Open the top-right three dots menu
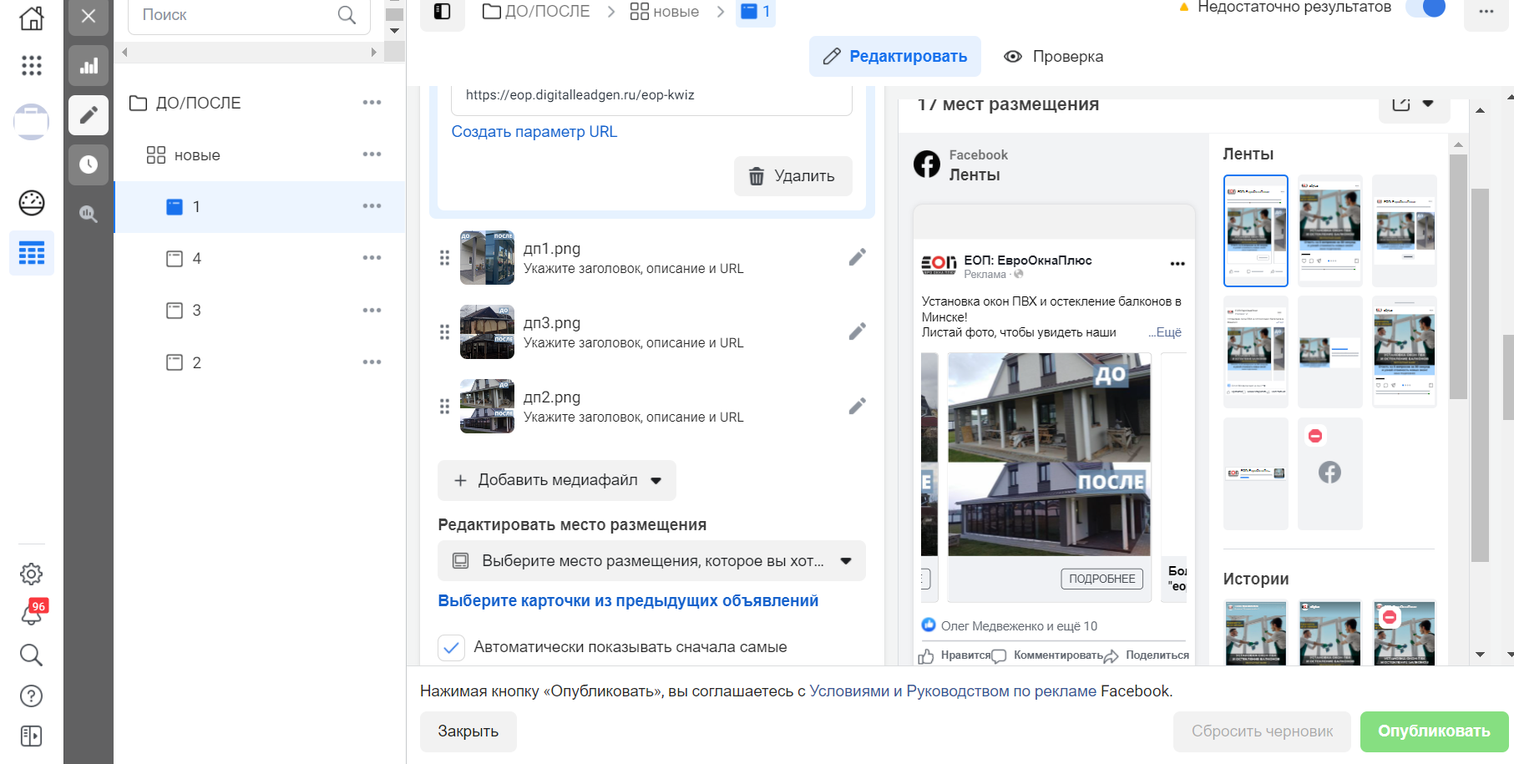The image size is (1514, 764). 1486,12
